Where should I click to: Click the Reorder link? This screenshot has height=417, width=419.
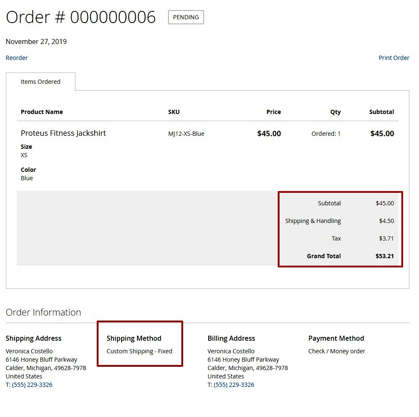coord(16,57)
